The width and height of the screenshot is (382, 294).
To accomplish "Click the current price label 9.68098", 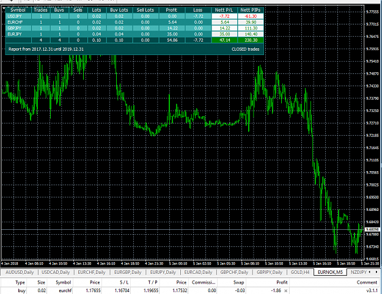I will coord(372,229).
